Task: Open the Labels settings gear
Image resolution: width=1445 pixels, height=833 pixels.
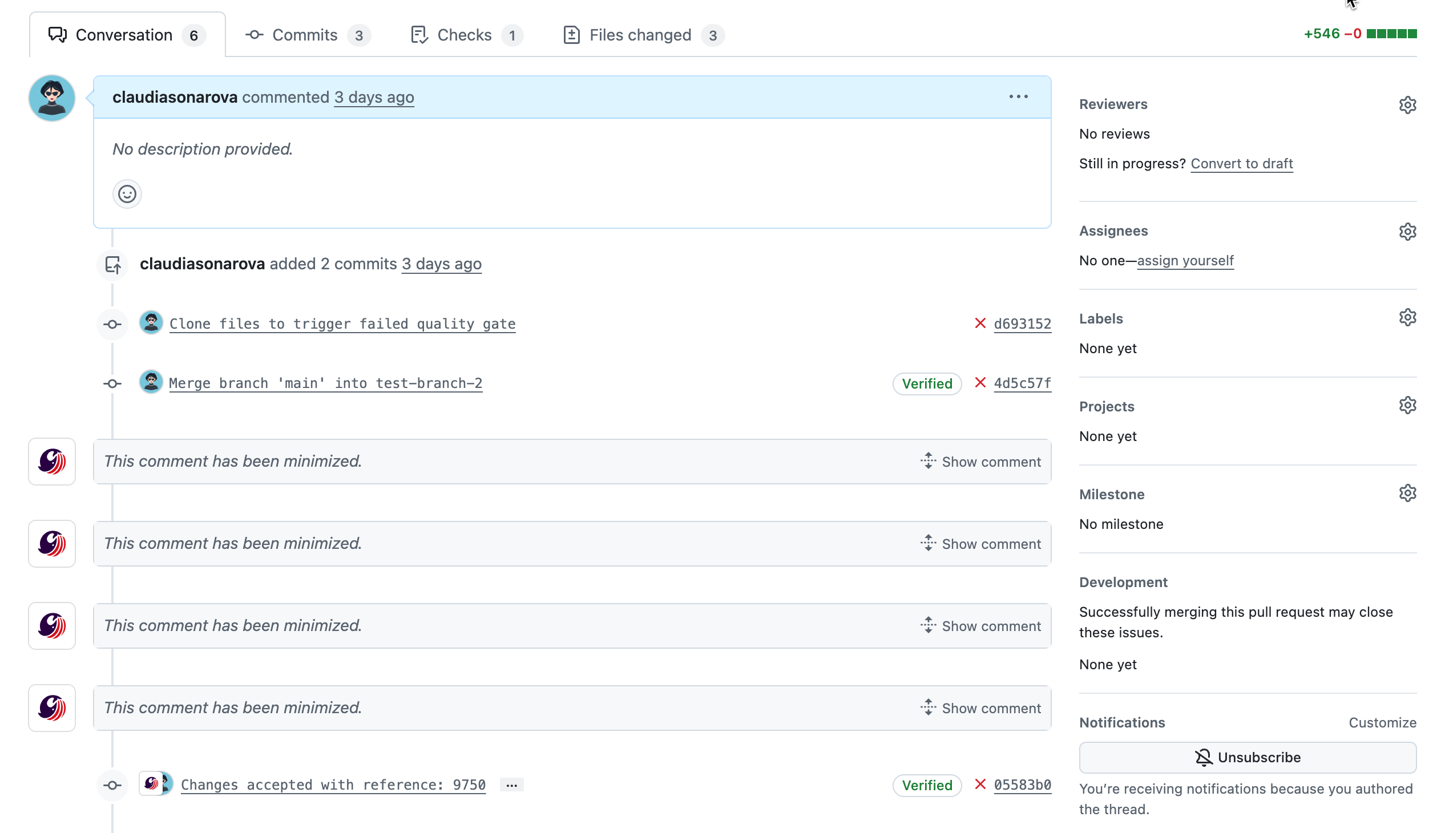Action: (x=1408, y=318)
